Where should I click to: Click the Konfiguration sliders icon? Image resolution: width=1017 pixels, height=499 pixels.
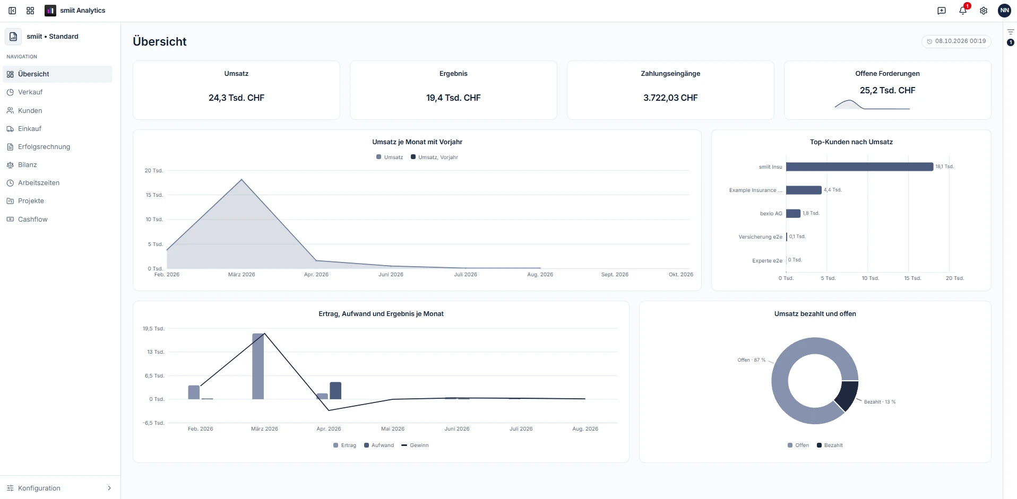point(10,488)
